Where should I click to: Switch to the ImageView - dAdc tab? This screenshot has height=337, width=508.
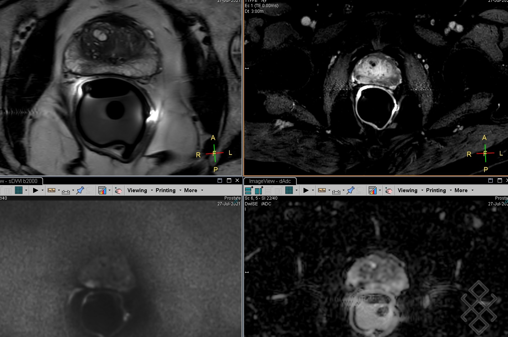[x=270, y=181]
